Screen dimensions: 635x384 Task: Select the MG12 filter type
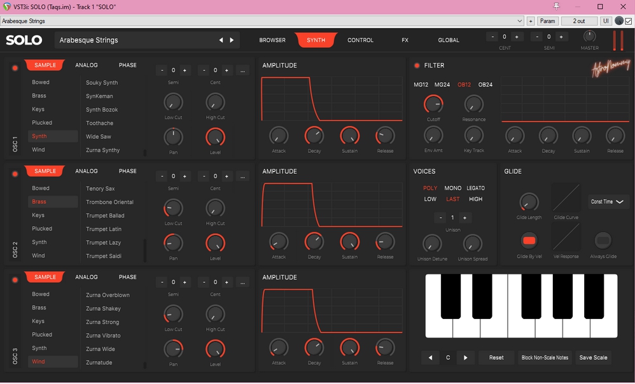(x=421, y=85)
